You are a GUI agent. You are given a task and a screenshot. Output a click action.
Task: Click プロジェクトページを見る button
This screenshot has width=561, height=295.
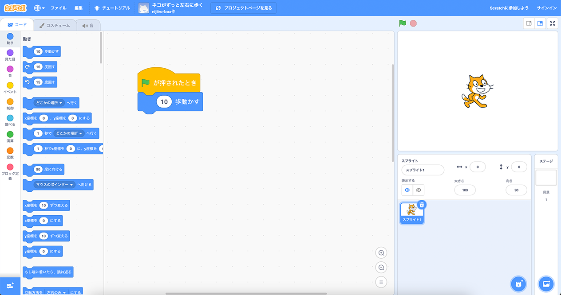243,8
